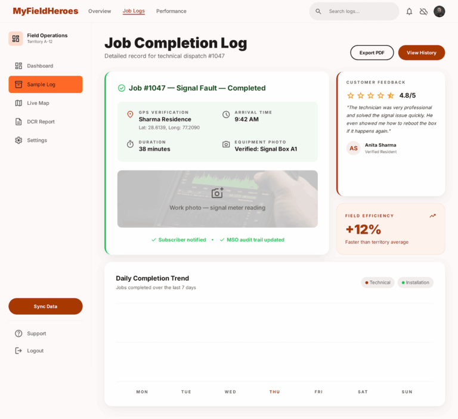Click the Daily Completion Trend title
This screenshot has width=458, height=419.
coord(153,278)
